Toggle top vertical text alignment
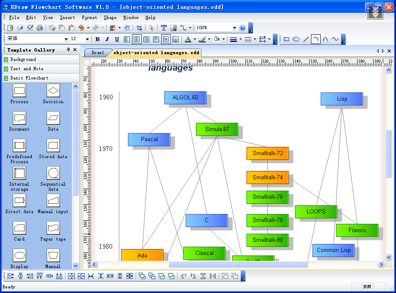396x293 pixels. [x=156, y=39]
